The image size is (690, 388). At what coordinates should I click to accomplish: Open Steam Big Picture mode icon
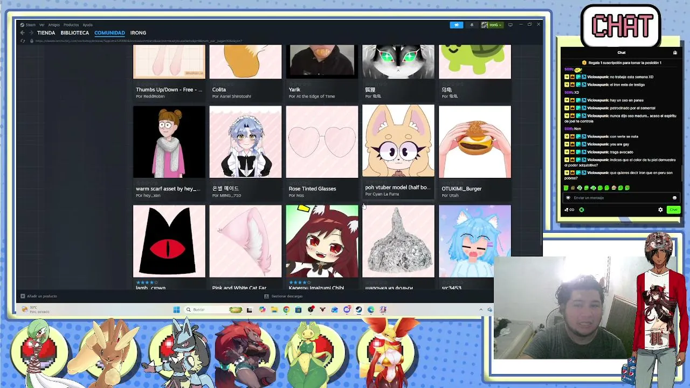coord(510,25)
